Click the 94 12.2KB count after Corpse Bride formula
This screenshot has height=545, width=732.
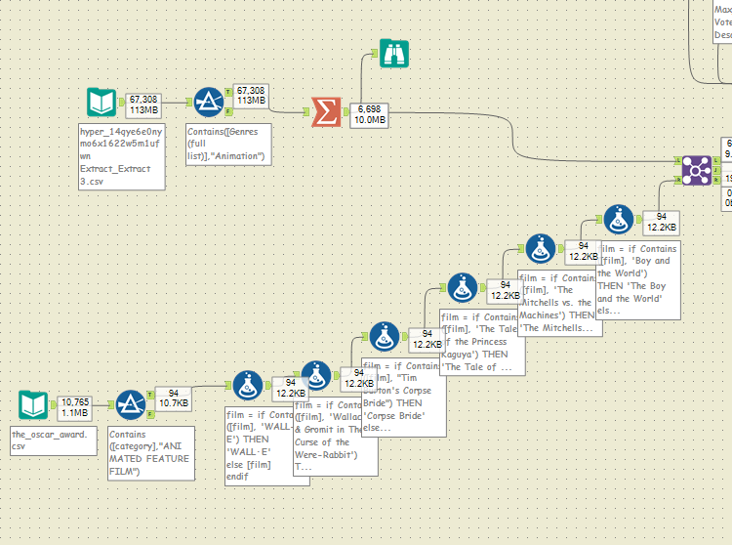pyautogui.click(x=427, y=339)
